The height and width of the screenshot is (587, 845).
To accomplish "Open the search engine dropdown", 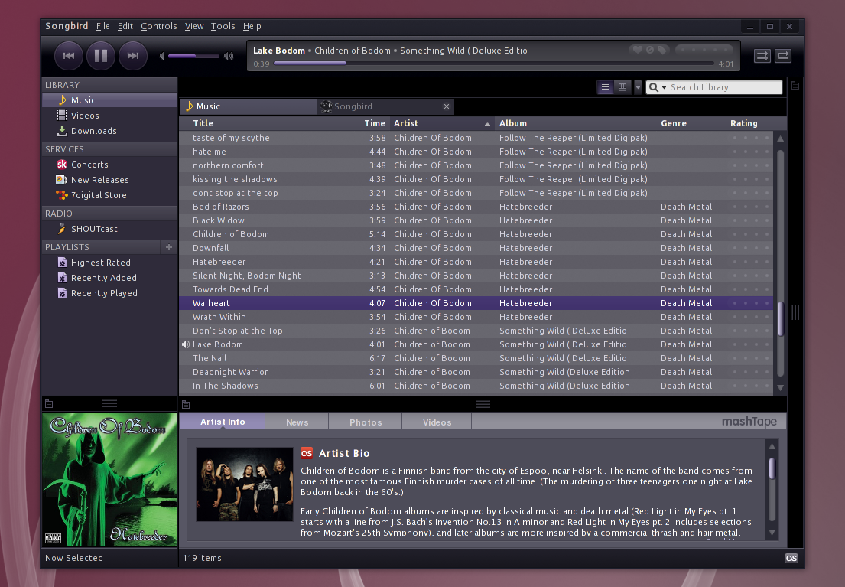I will [x=658, y=87].
